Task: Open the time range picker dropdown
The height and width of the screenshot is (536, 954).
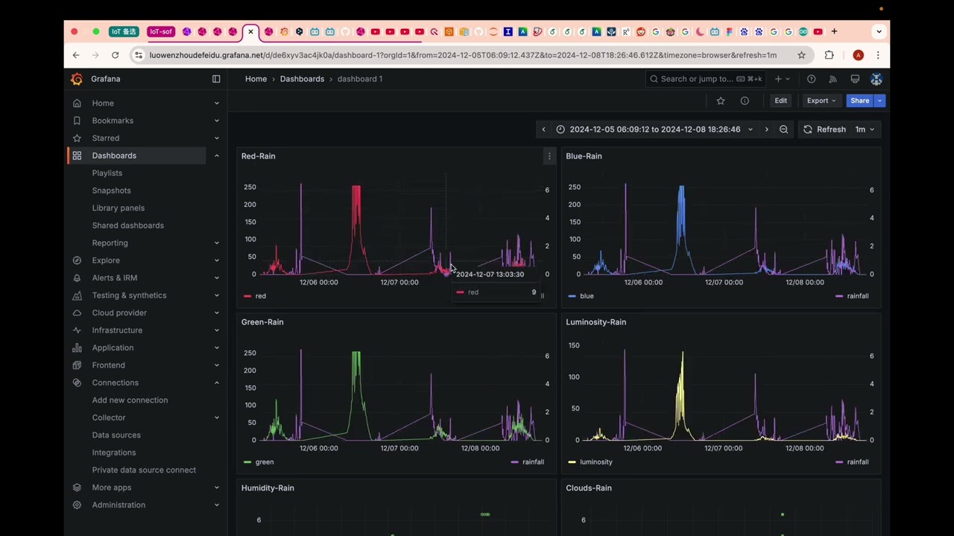Action: pyautogui.click(x=654, y=130)
